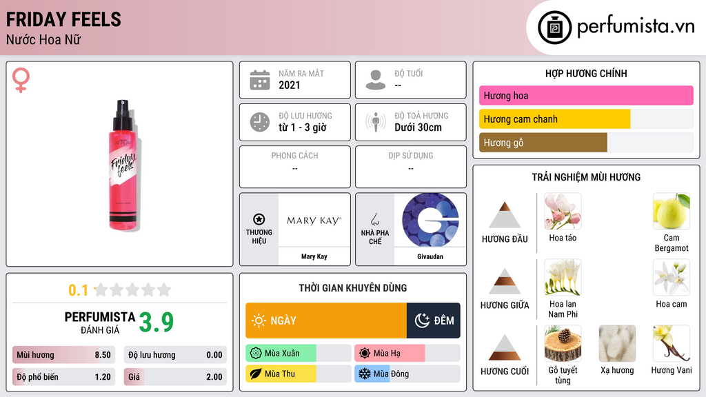Click the Perfumista đánh giá label
Screen dimensions: 706x397
tap(100, 323)
